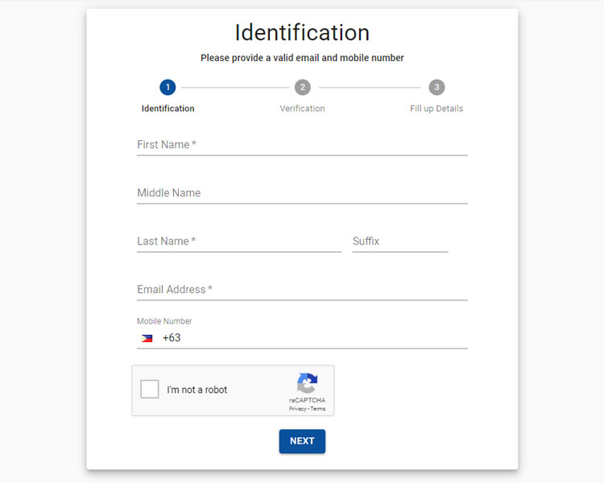Click the step 2 Verification circle icon

302,88
